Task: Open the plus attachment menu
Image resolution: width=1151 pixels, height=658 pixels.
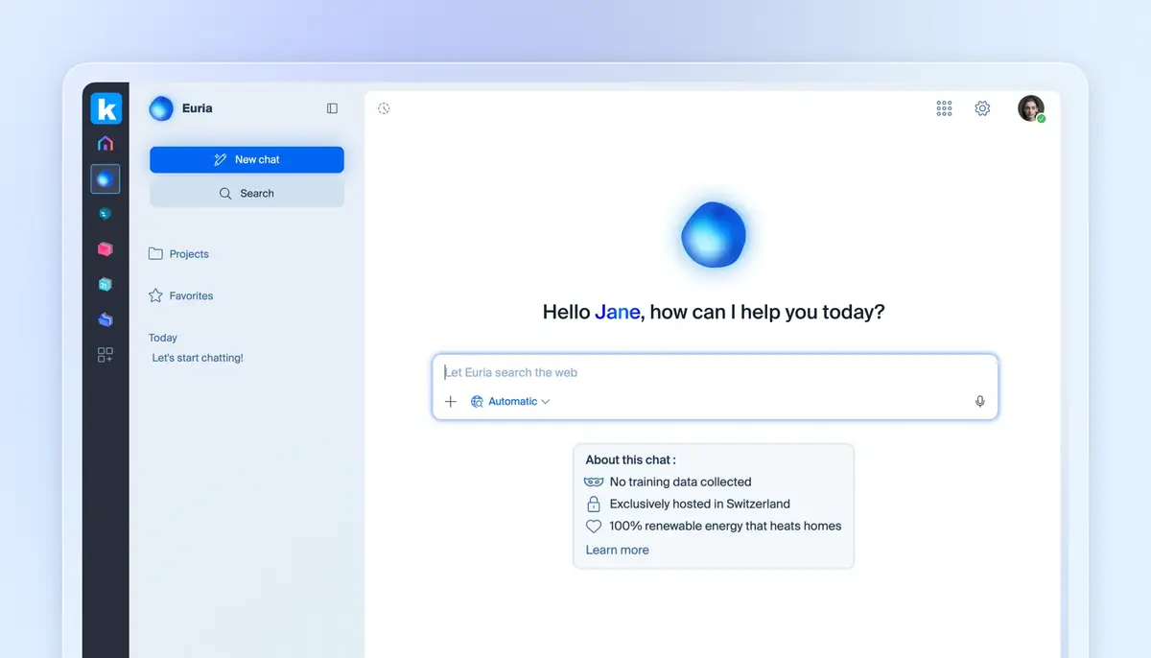Action: 451,402
